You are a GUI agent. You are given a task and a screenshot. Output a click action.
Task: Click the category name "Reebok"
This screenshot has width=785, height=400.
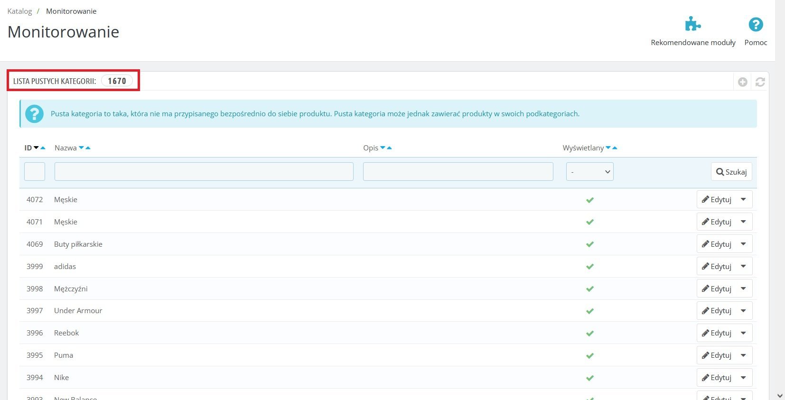tap(66, 333)
